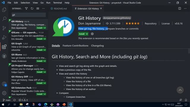Screen dimensions: 190x107
Task: Open the File menu
Action: point(9,3)
